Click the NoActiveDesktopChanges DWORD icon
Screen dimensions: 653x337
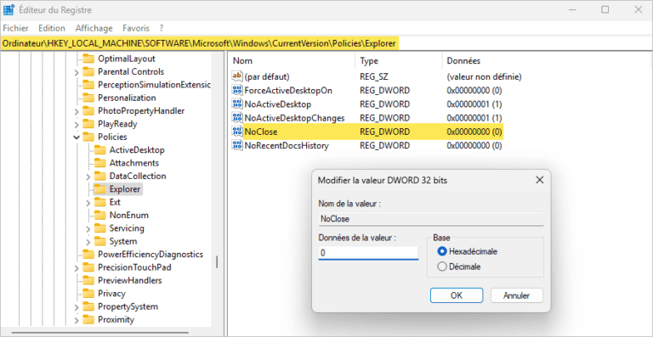pos(237,118)
